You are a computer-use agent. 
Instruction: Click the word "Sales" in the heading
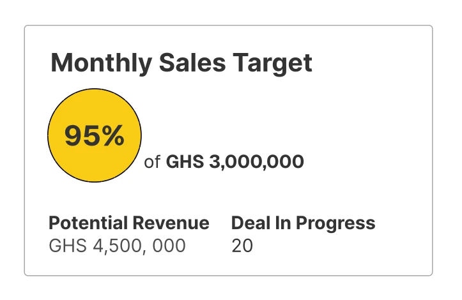188,64
